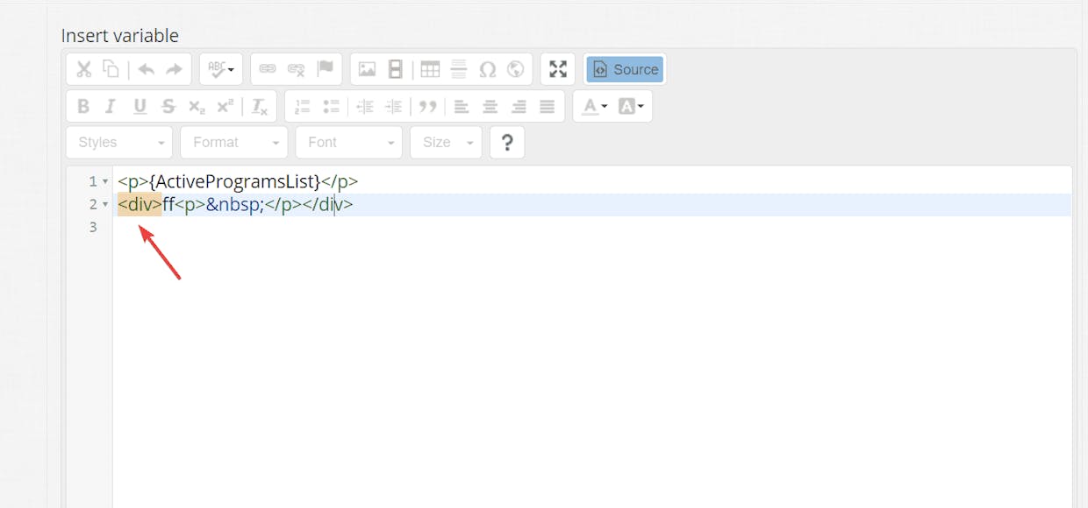Toggle italic formatting
The height and width of the screenshot is (508, 1088).
point(111,107)
